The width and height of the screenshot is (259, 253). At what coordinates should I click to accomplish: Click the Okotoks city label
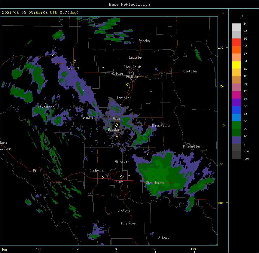tap(124, 210)
